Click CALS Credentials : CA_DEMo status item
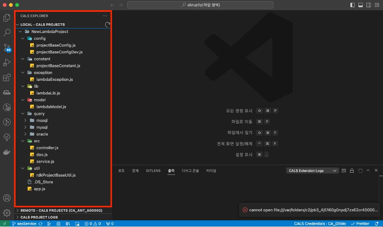 320,224
